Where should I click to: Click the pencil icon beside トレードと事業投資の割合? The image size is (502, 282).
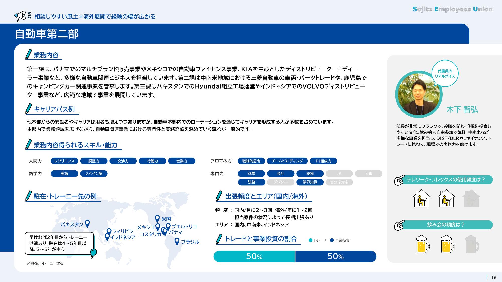coord(219,239)
